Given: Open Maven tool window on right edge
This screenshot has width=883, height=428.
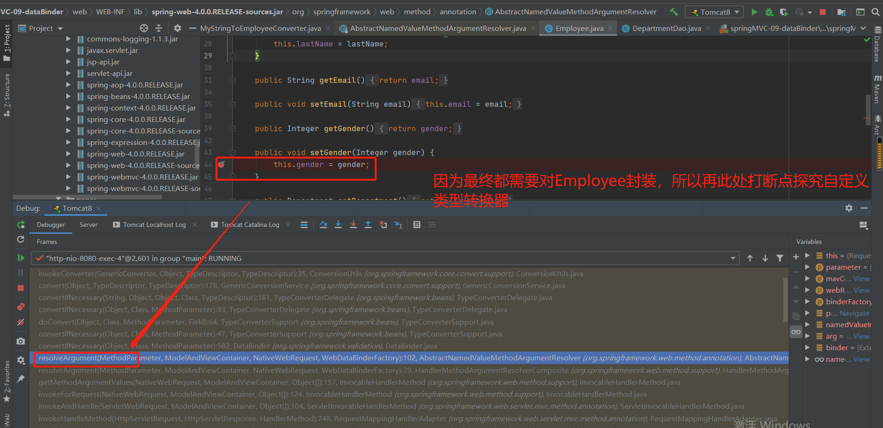Looking at the screenshot, I should tap(877, 90).
